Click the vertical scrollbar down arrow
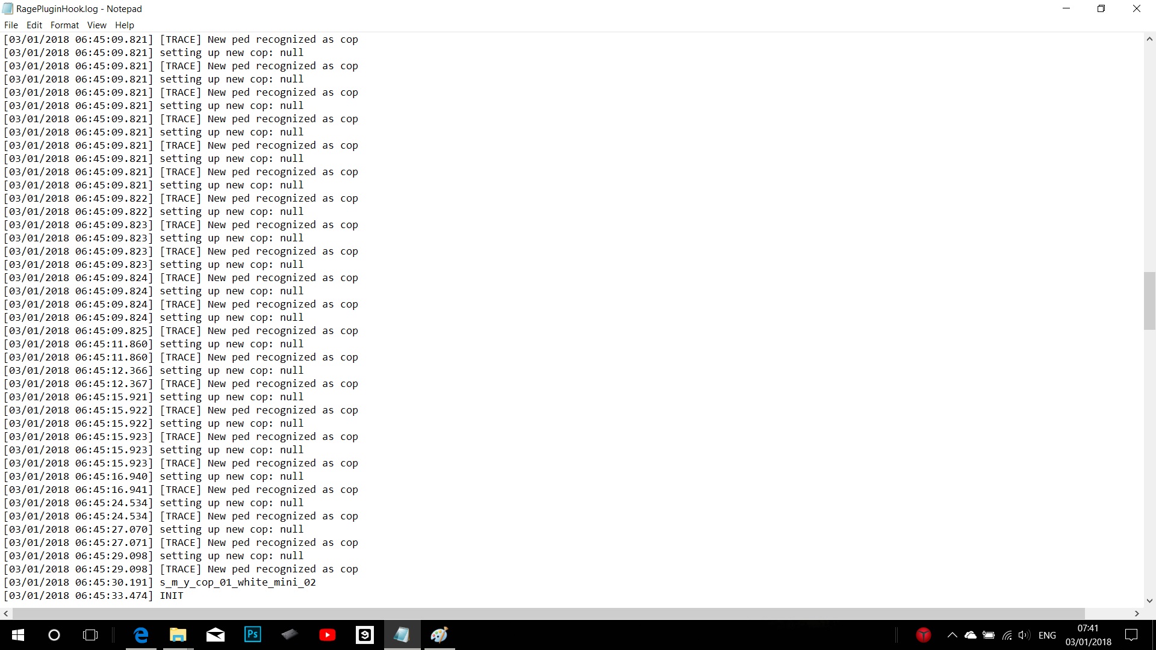 (1149, 601)
